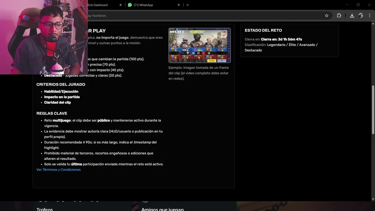Click the 'Impacto en la partida' bullet
The width and height of the screenshot is (375, 211).
pyautogui.click(x=62, y=97)
